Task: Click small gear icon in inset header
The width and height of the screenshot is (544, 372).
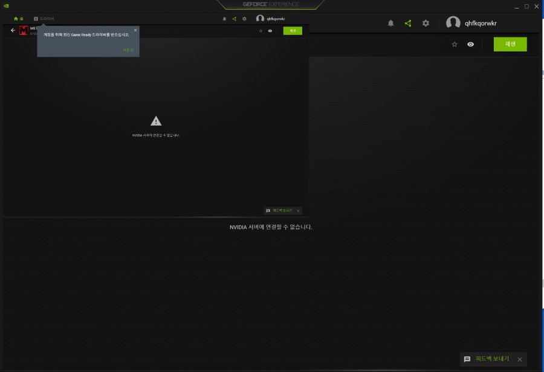Action: pos(244,19)
